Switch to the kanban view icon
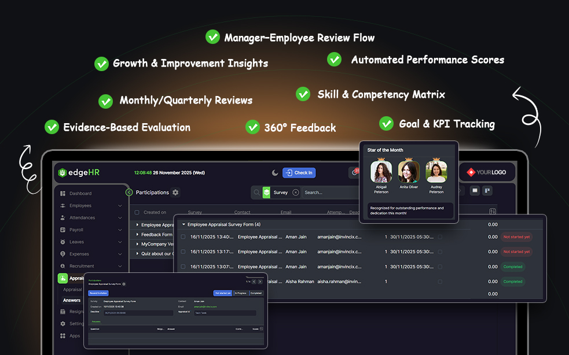Viewport: 569px width, 355px height. tap(487, 191)
